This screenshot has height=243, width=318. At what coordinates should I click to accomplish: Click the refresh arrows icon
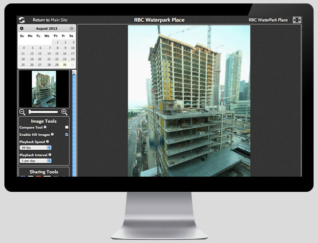click(x=21, y=20)
